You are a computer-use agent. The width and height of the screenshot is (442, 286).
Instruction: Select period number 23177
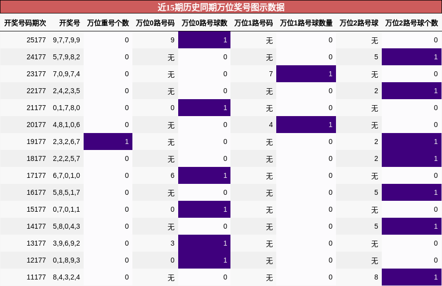click(36, 74)
